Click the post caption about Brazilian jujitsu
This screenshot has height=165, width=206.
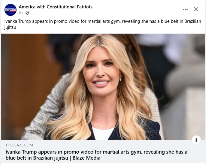(x=103, y=24)
